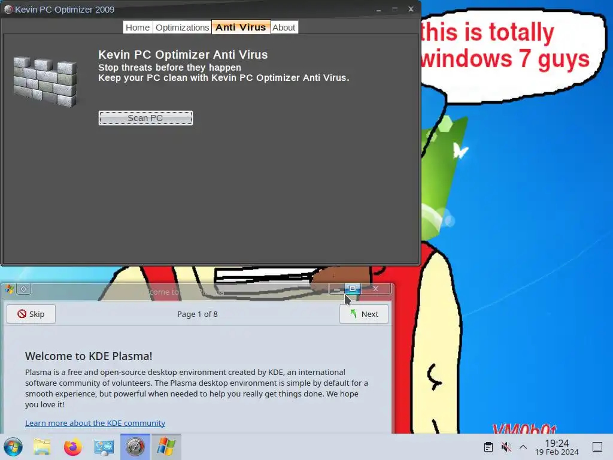
Task: Click the muted volume tray icon
Action: point(506,447)
